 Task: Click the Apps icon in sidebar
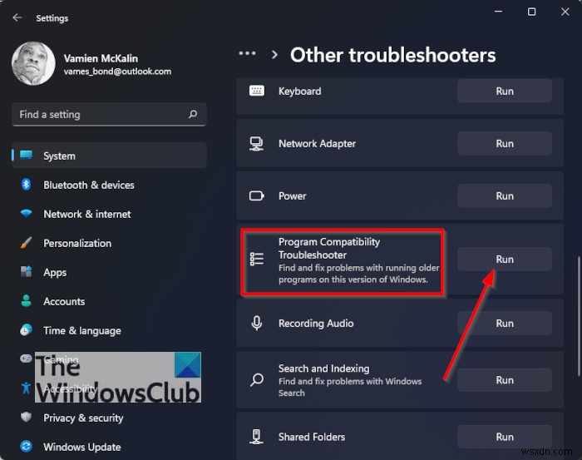[26, 272]
